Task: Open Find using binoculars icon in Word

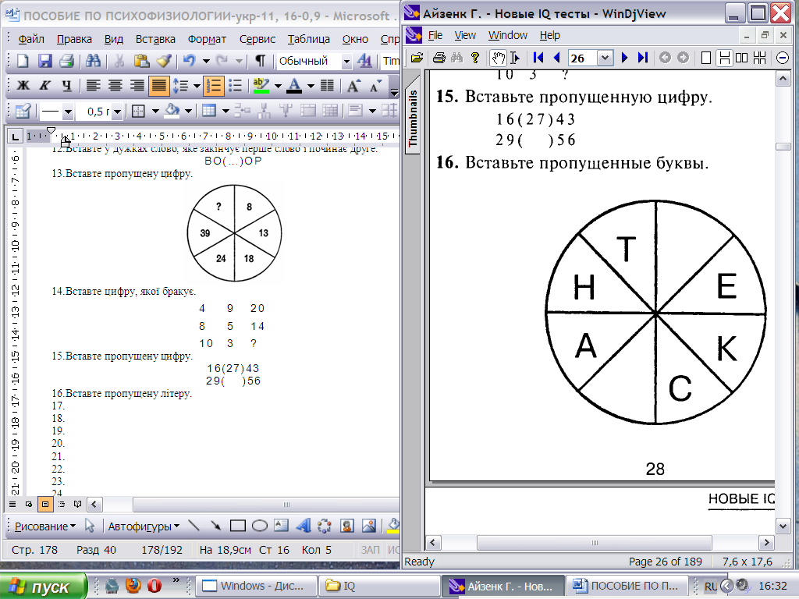Action: pos(93,61)
